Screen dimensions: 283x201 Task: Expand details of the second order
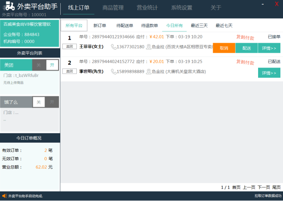pyautogui.click(x=269, y=73)
